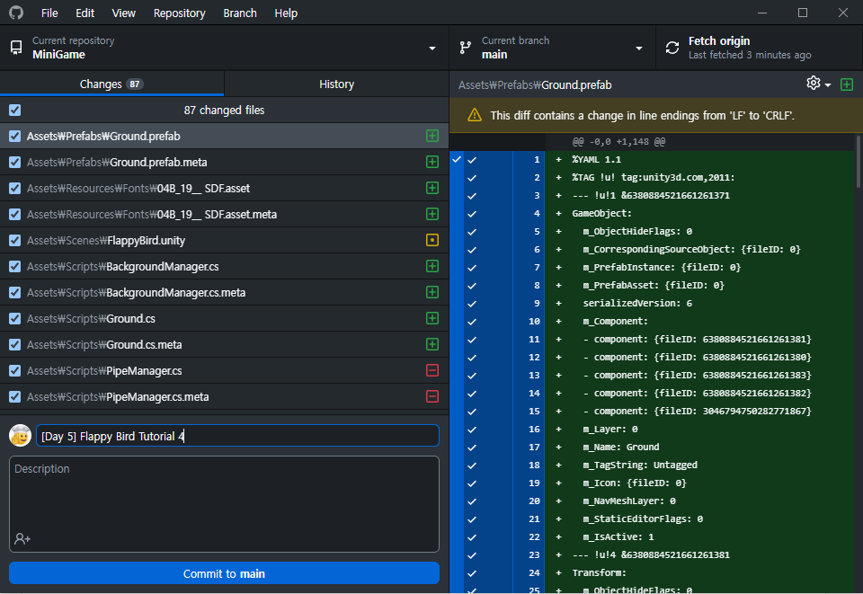
Task: Select the FlappyBird.unity file row
Action: pos(225,240)
